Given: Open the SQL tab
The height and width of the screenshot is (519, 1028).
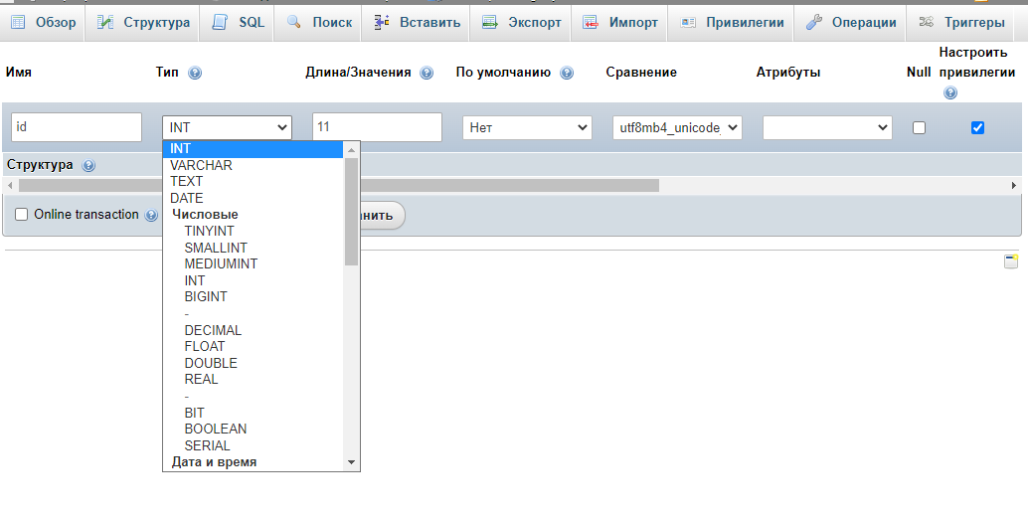Looking at the screenshot, I should click(x=239, y=22).
